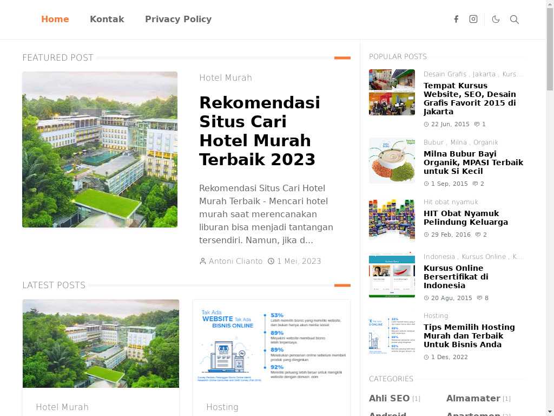The image size is (554, 416).
Task: Click Indonesia tag in popular posts
Action: 439,256
